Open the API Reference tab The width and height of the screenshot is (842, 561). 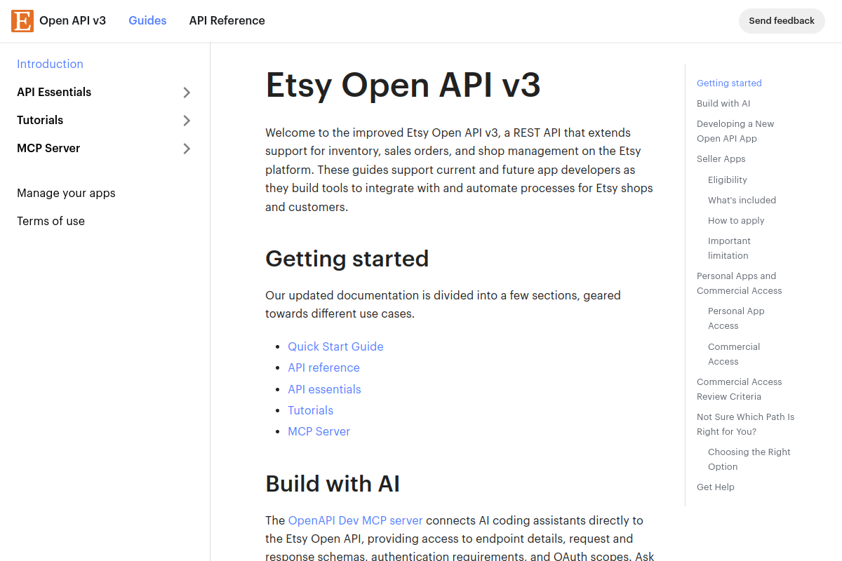[227, 21]
